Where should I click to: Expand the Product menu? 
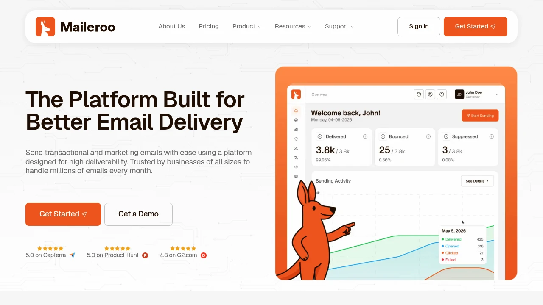[246, 26]
